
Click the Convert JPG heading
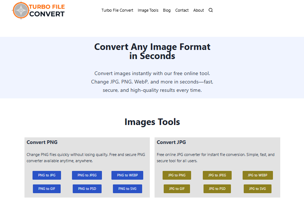[x=171, y=142]
